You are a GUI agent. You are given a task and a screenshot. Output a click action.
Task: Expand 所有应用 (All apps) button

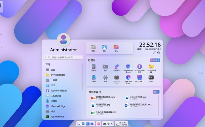tap(155, 60)
